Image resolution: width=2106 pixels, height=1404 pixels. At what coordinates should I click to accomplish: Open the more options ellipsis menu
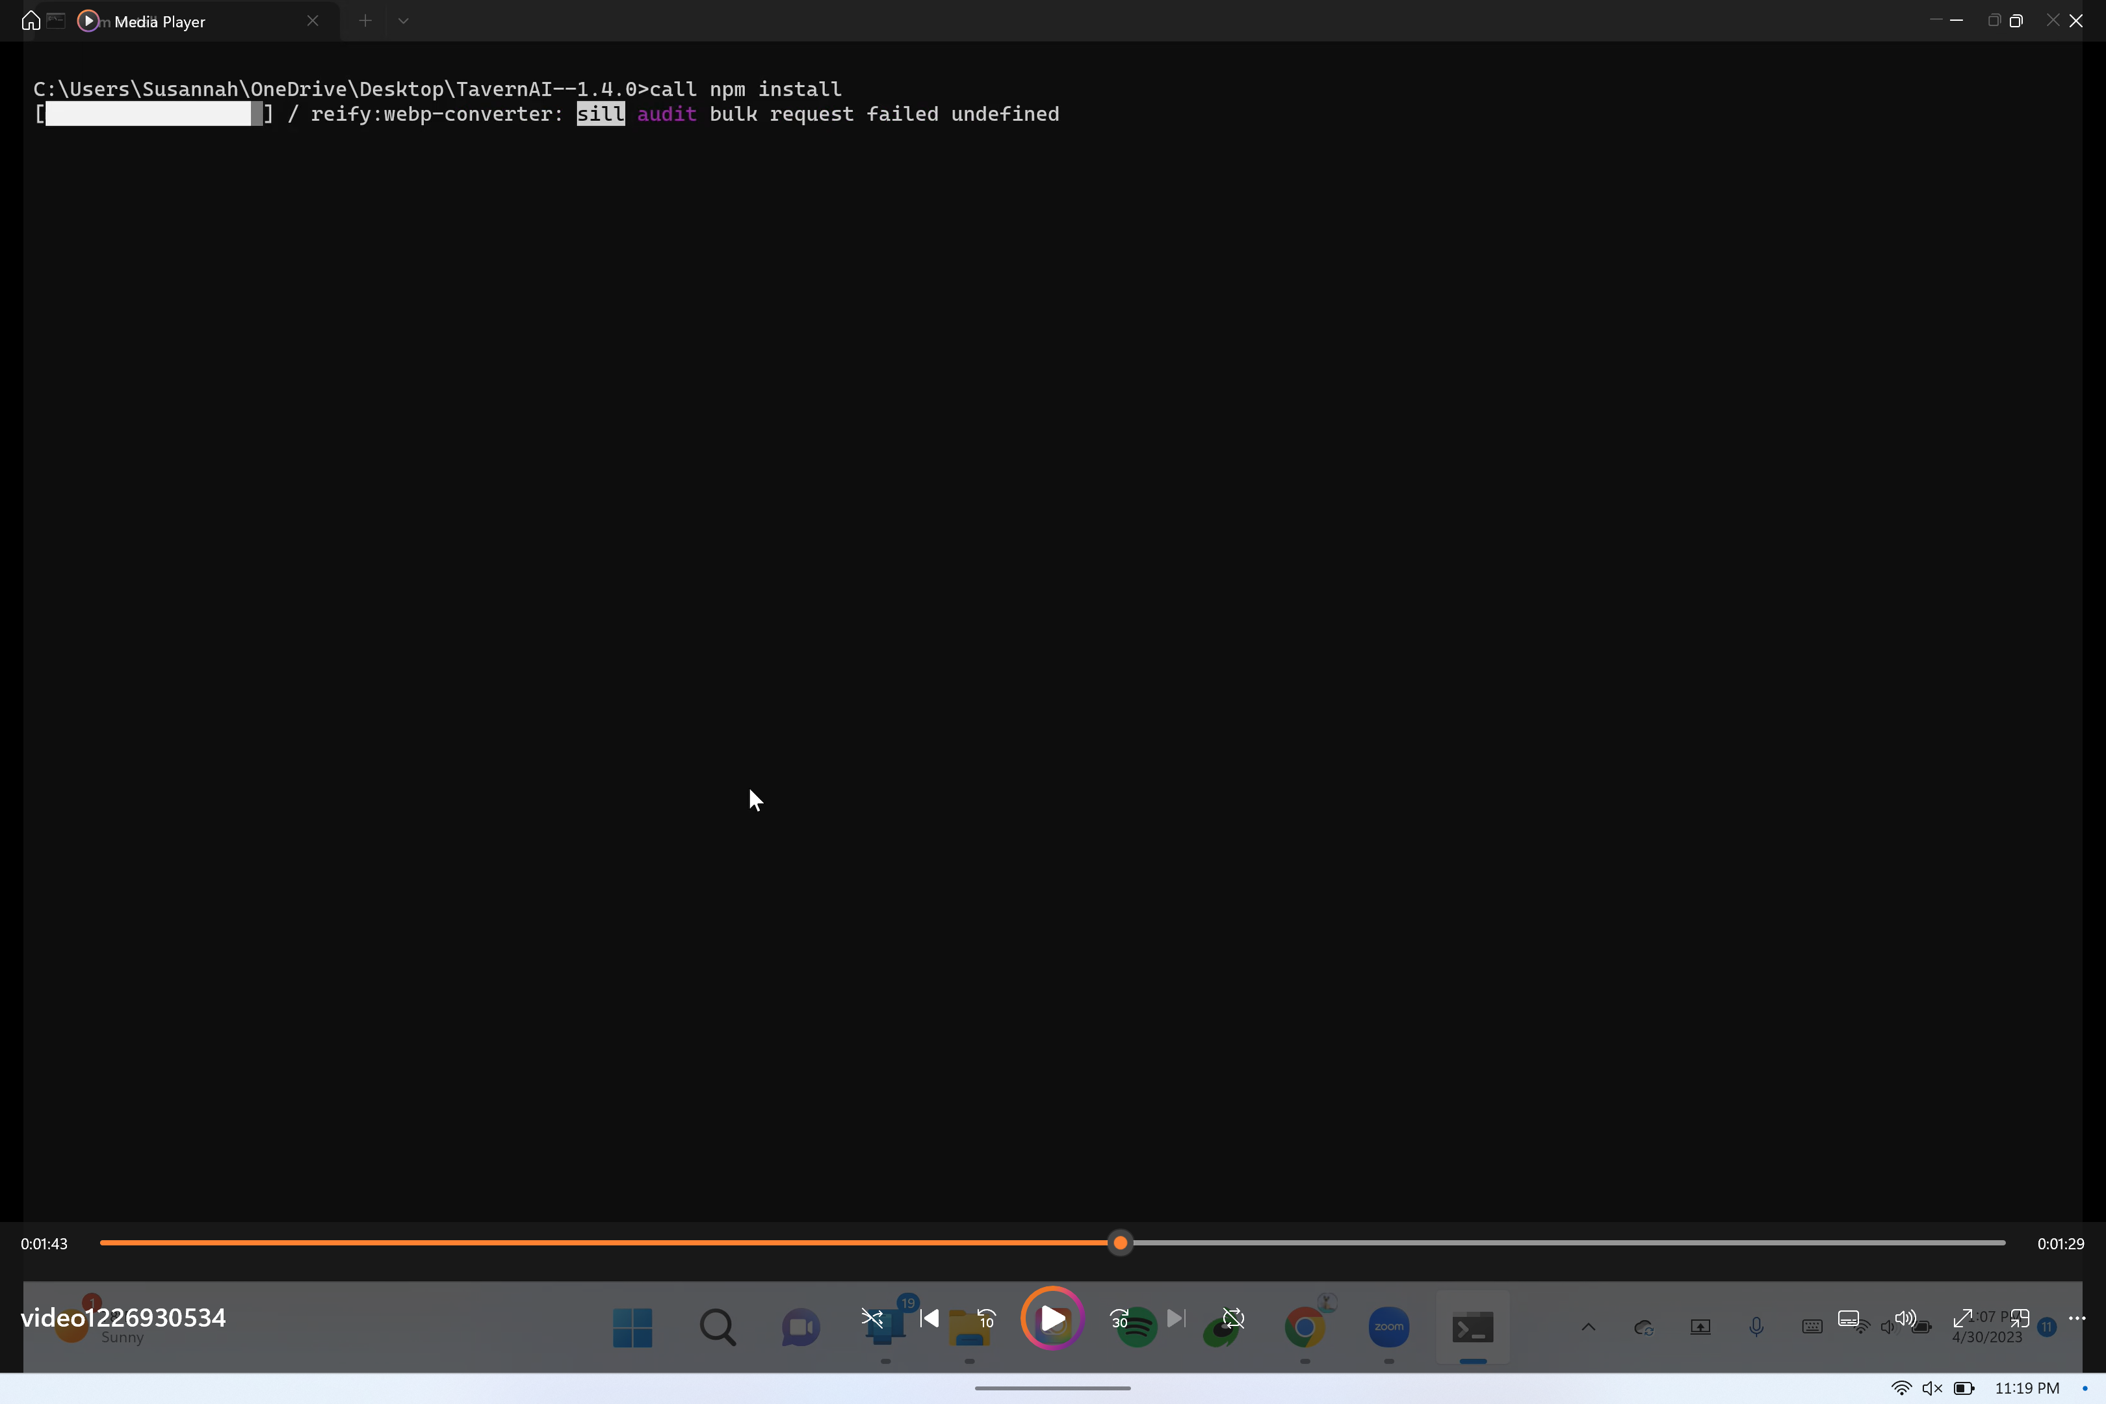2077,1318
